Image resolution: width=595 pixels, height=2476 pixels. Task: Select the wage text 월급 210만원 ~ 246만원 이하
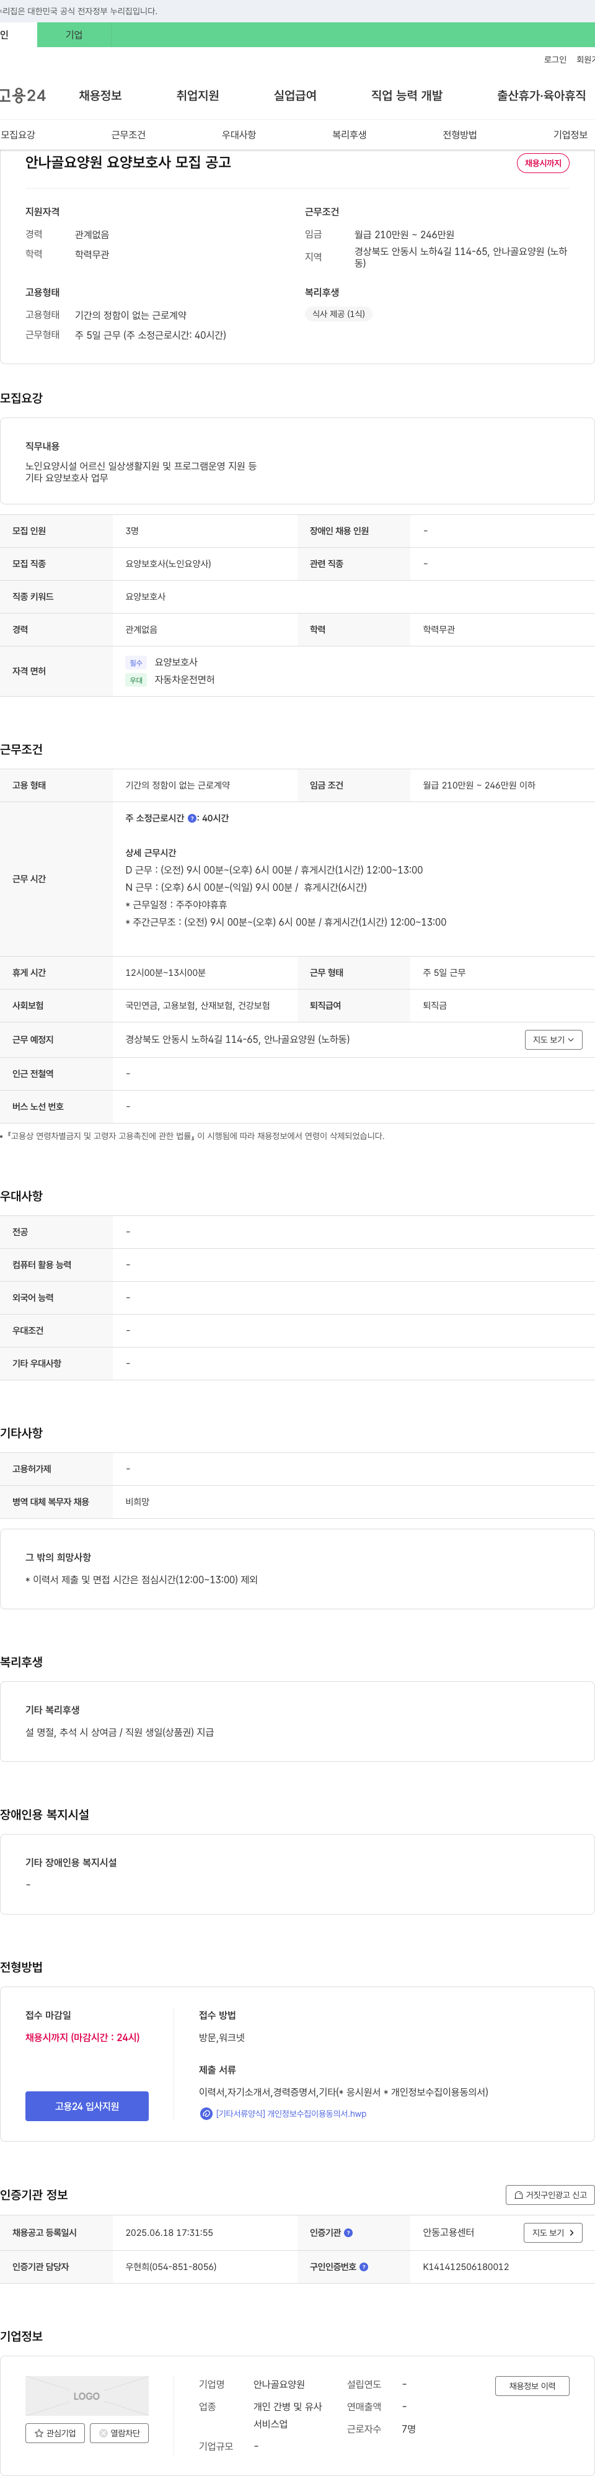coord(479,785)
